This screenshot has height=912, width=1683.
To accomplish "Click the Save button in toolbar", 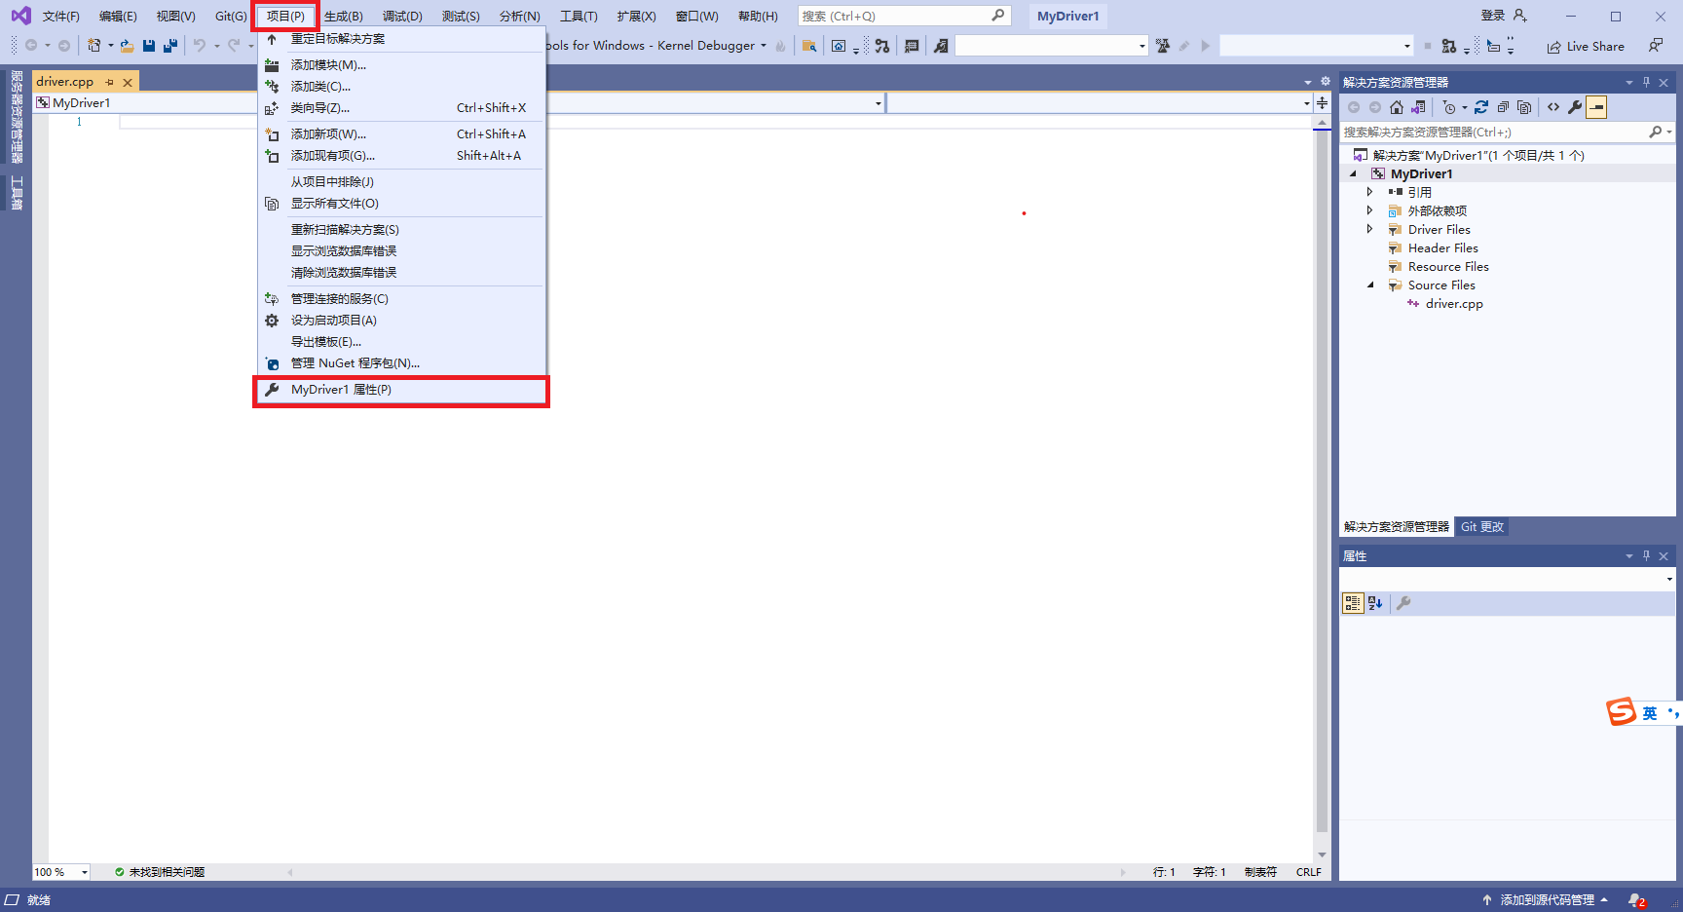I will [149, 46].
